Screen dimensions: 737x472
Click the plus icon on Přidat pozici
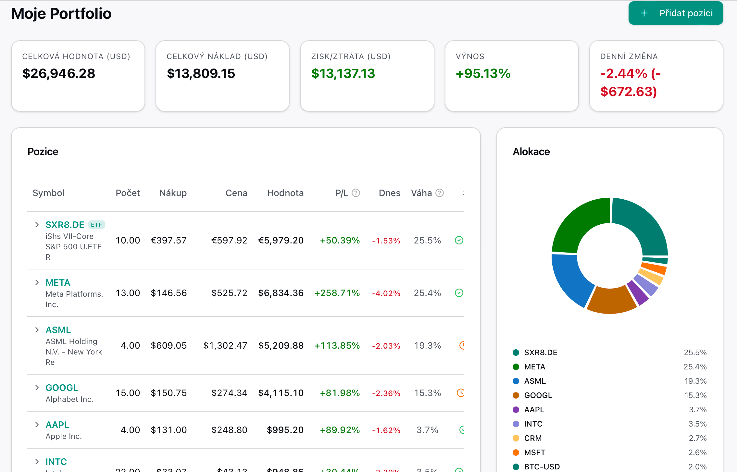coord(644,13)
